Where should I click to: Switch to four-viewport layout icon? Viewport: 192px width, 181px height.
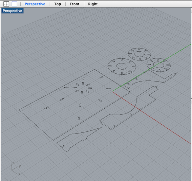click(6, 4)
